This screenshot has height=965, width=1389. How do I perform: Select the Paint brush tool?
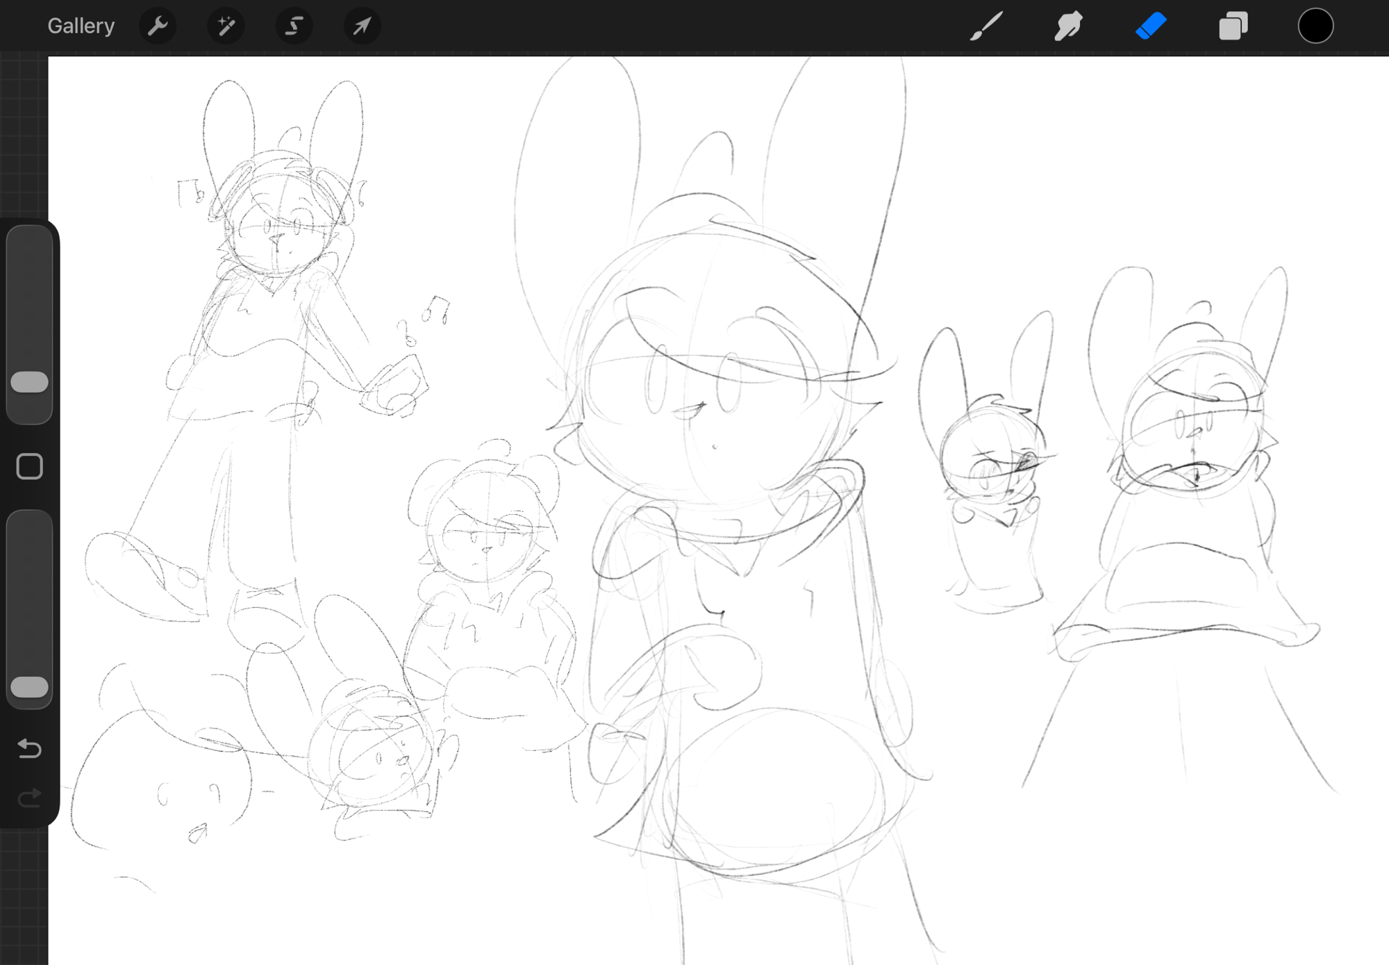point(986,26)
